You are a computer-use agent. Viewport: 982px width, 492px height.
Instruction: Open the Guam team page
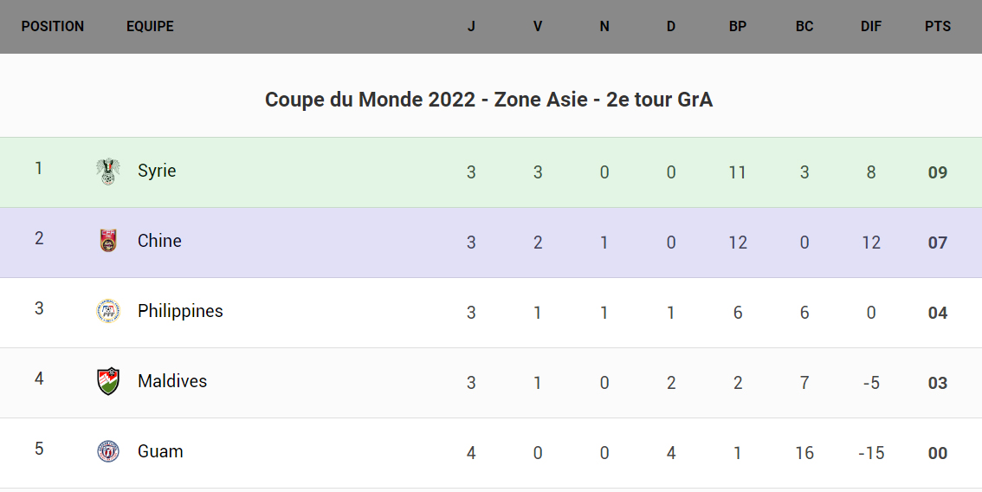tap(160, 452)
